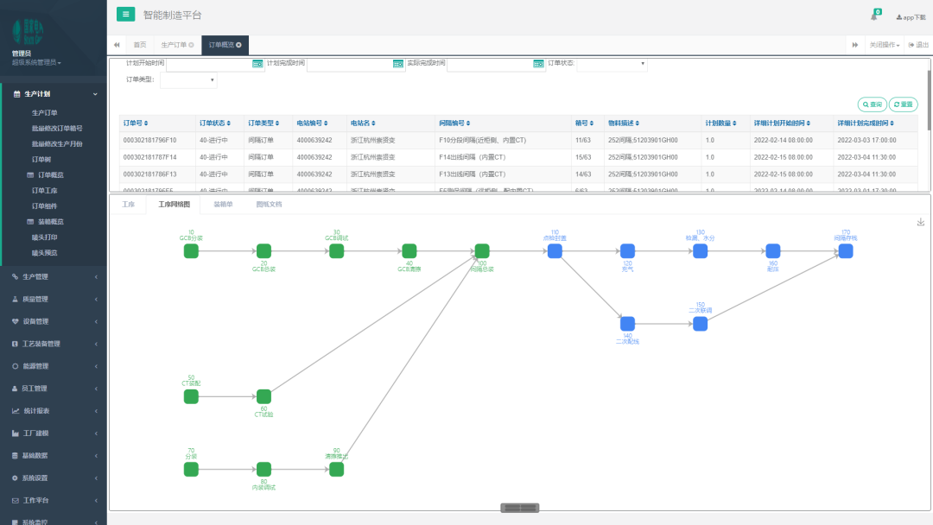Switch to the 图纸文档 tab
The image size is (933, 525).
[269, 205]
